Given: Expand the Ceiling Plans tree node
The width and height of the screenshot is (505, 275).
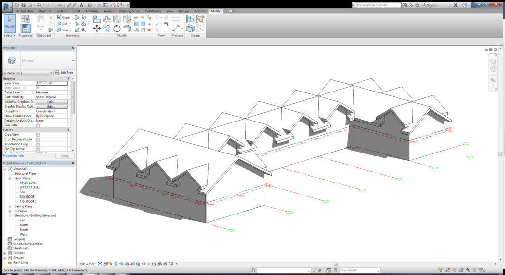Looking at the screenshot, I should pos(10,206).
